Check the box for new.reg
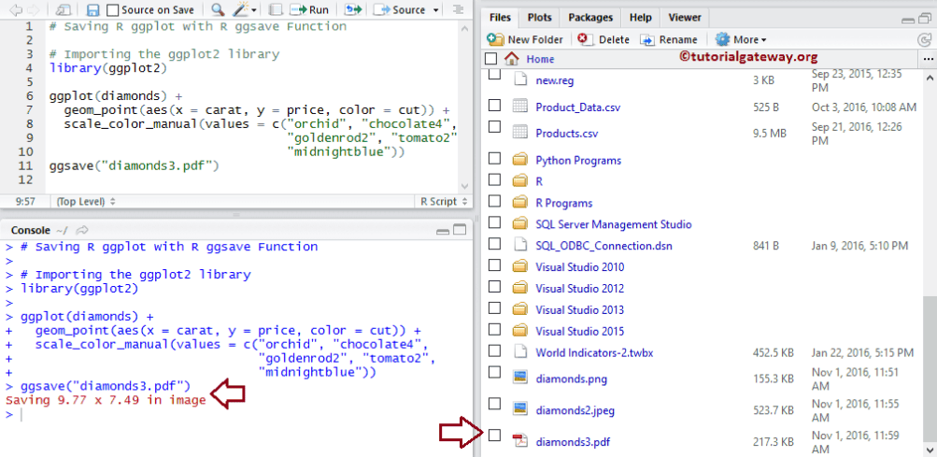 click(495, 75)
